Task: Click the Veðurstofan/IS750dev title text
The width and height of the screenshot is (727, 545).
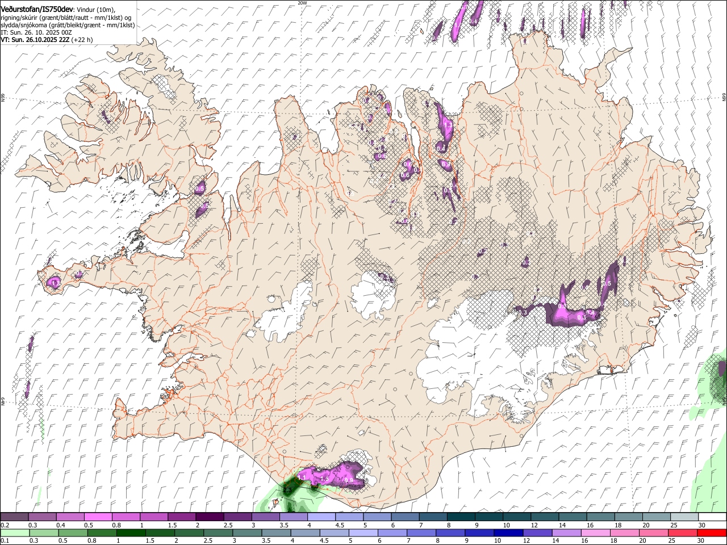Action: pos(37,9)
